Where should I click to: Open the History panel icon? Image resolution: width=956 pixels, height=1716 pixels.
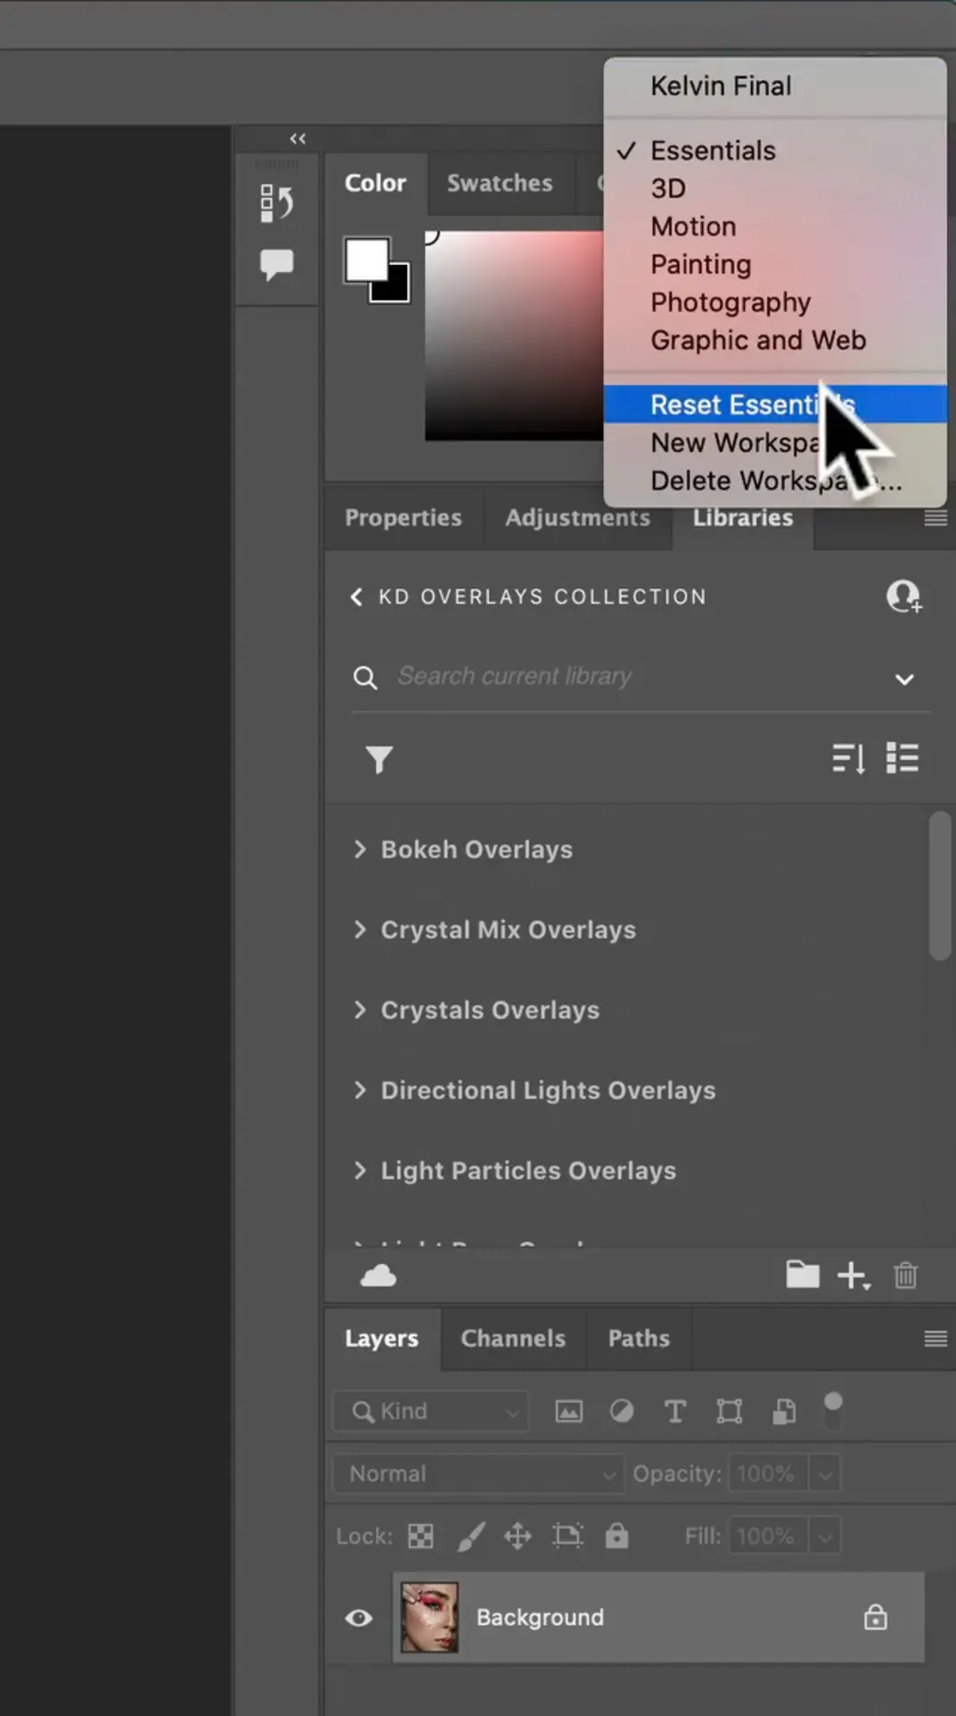tap(276, 203)
